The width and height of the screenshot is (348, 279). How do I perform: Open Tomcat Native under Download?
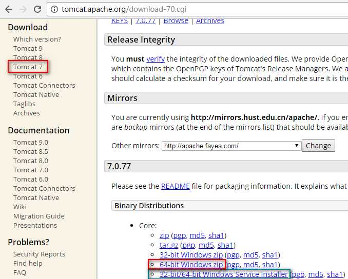[x=36, y=95]
